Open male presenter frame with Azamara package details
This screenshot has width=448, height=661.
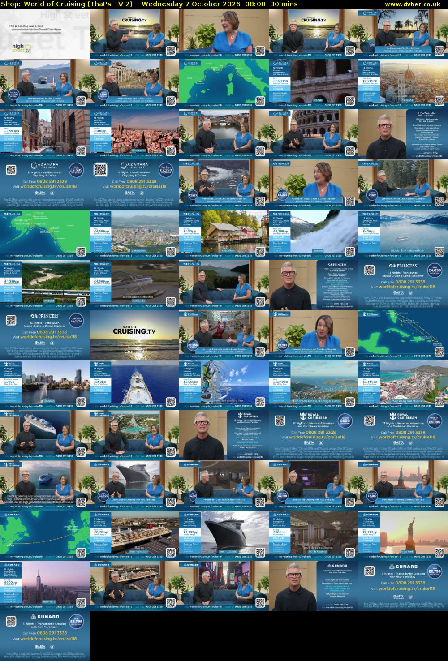(403, 134)
